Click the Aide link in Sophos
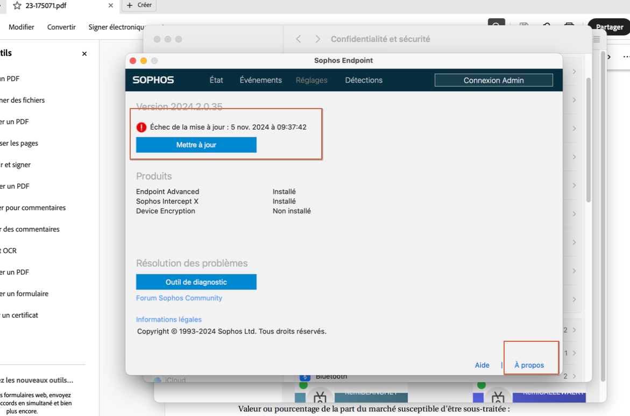This screenshot has width=630, height=416. pyautogui.click(x=482, y=365)
